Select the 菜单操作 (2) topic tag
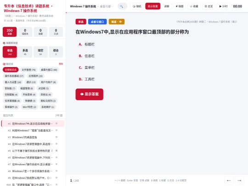This screenshot has height=186, width=248. (x=11, y=107)
